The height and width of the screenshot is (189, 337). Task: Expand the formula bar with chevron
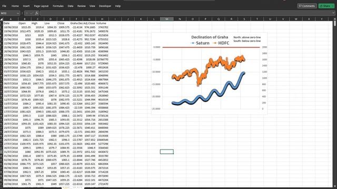(333, 13)
